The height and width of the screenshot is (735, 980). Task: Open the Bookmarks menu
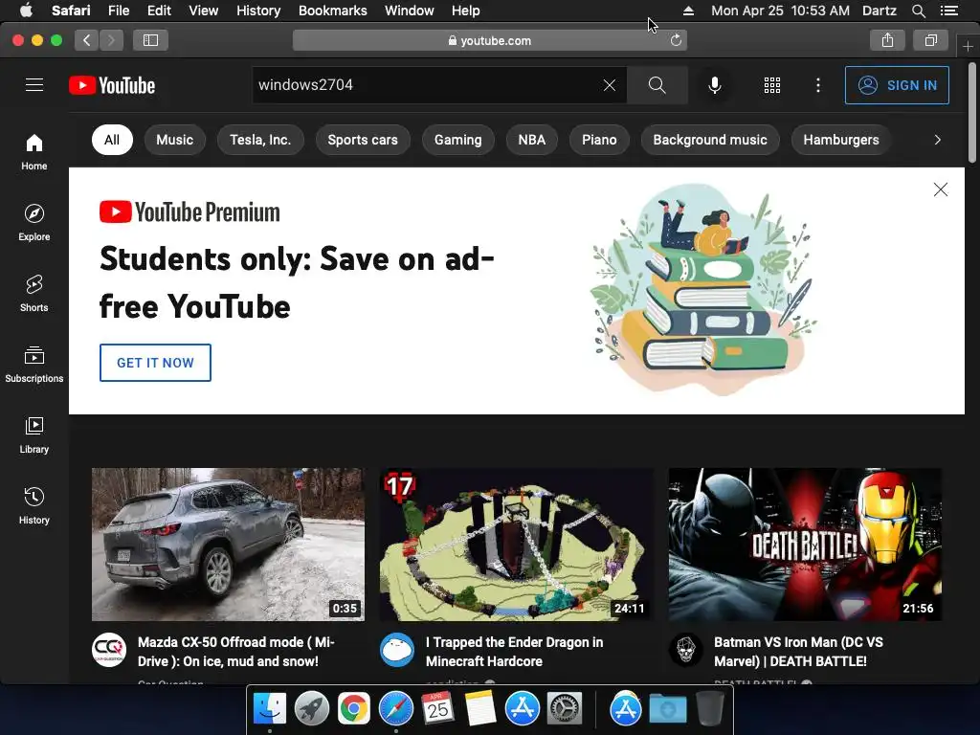click(332, 11)
